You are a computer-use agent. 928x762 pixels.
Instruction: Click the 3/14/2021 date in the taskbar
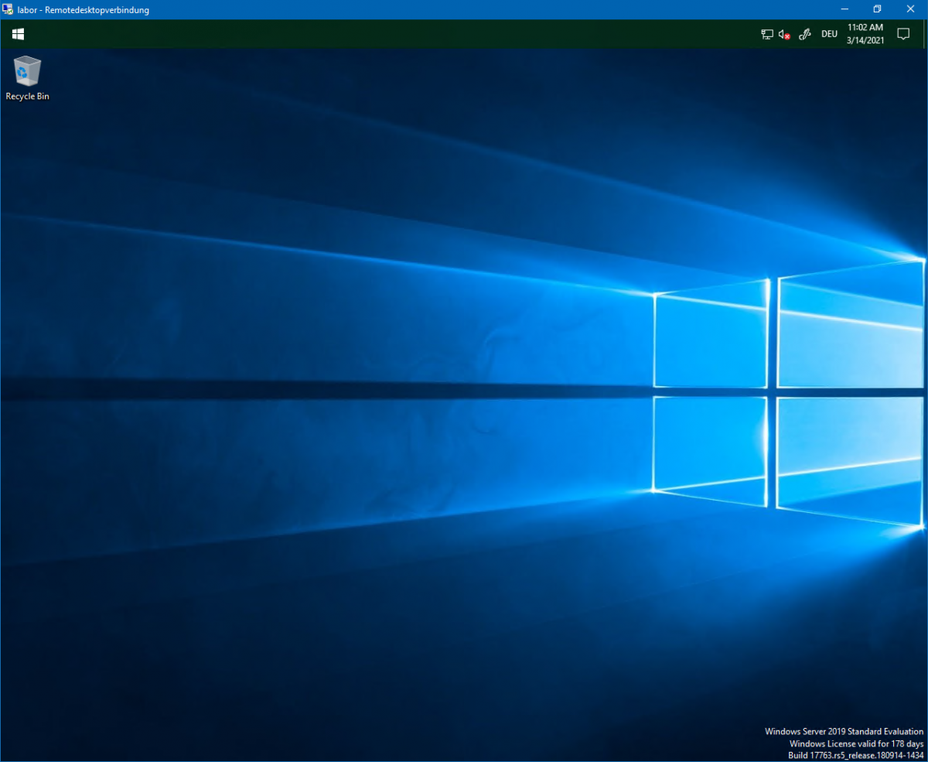click(865, 41)
